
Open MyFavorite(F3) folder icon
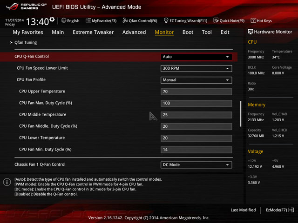coord(88,20)
